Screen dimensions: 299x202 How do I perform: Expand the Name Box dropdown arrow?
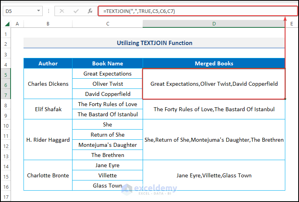coord(38,11)
